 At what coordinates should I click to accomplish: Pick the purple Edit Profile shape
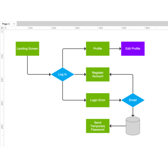133,49
